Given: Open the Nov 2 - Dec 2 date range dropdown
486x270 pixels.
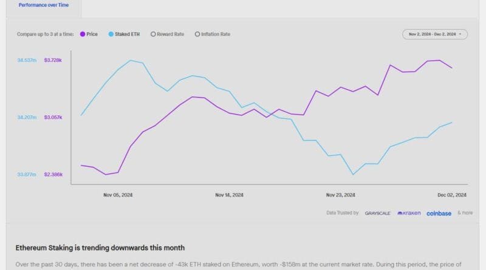Looking at the screenshot, I should point(435,34).
